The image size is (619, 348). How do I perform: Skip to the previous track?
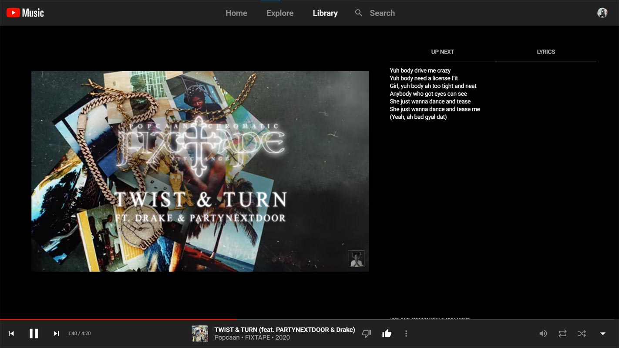coord(11,334)
